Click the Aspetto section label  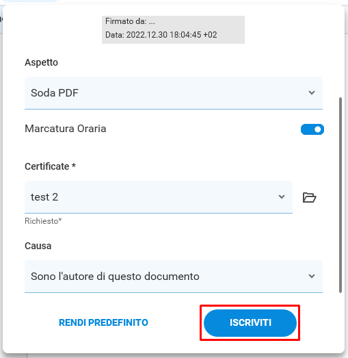41,62
